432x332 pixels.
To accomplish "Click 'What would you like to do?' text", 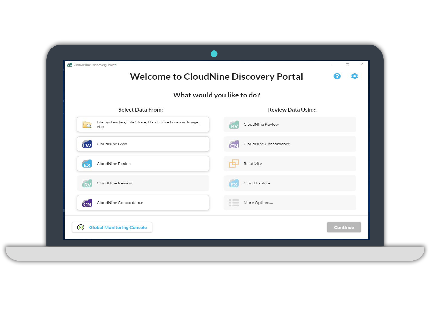I will point(217,95).
